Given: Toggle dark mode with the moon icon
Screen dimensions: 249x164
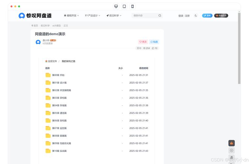Looking at the screenshot, I should (x=196, y=15).
